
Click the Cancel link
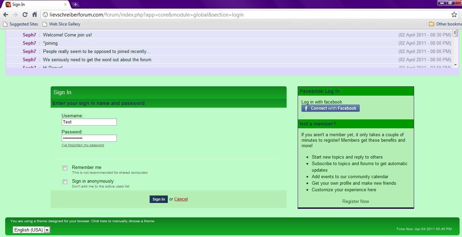(x=181, y=199)
